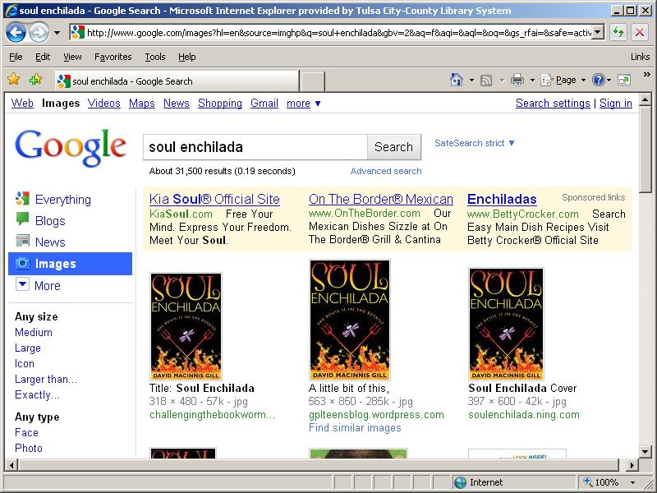Open the SafeSearch strict dropdown
The height and width of the screenshot is (493, 657).
point(475,143)
